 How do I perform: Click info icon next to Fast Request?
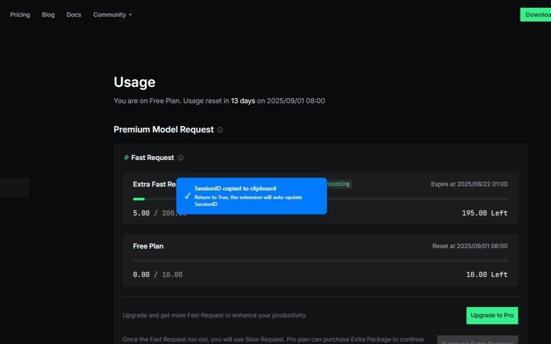[x=181, y=158]
